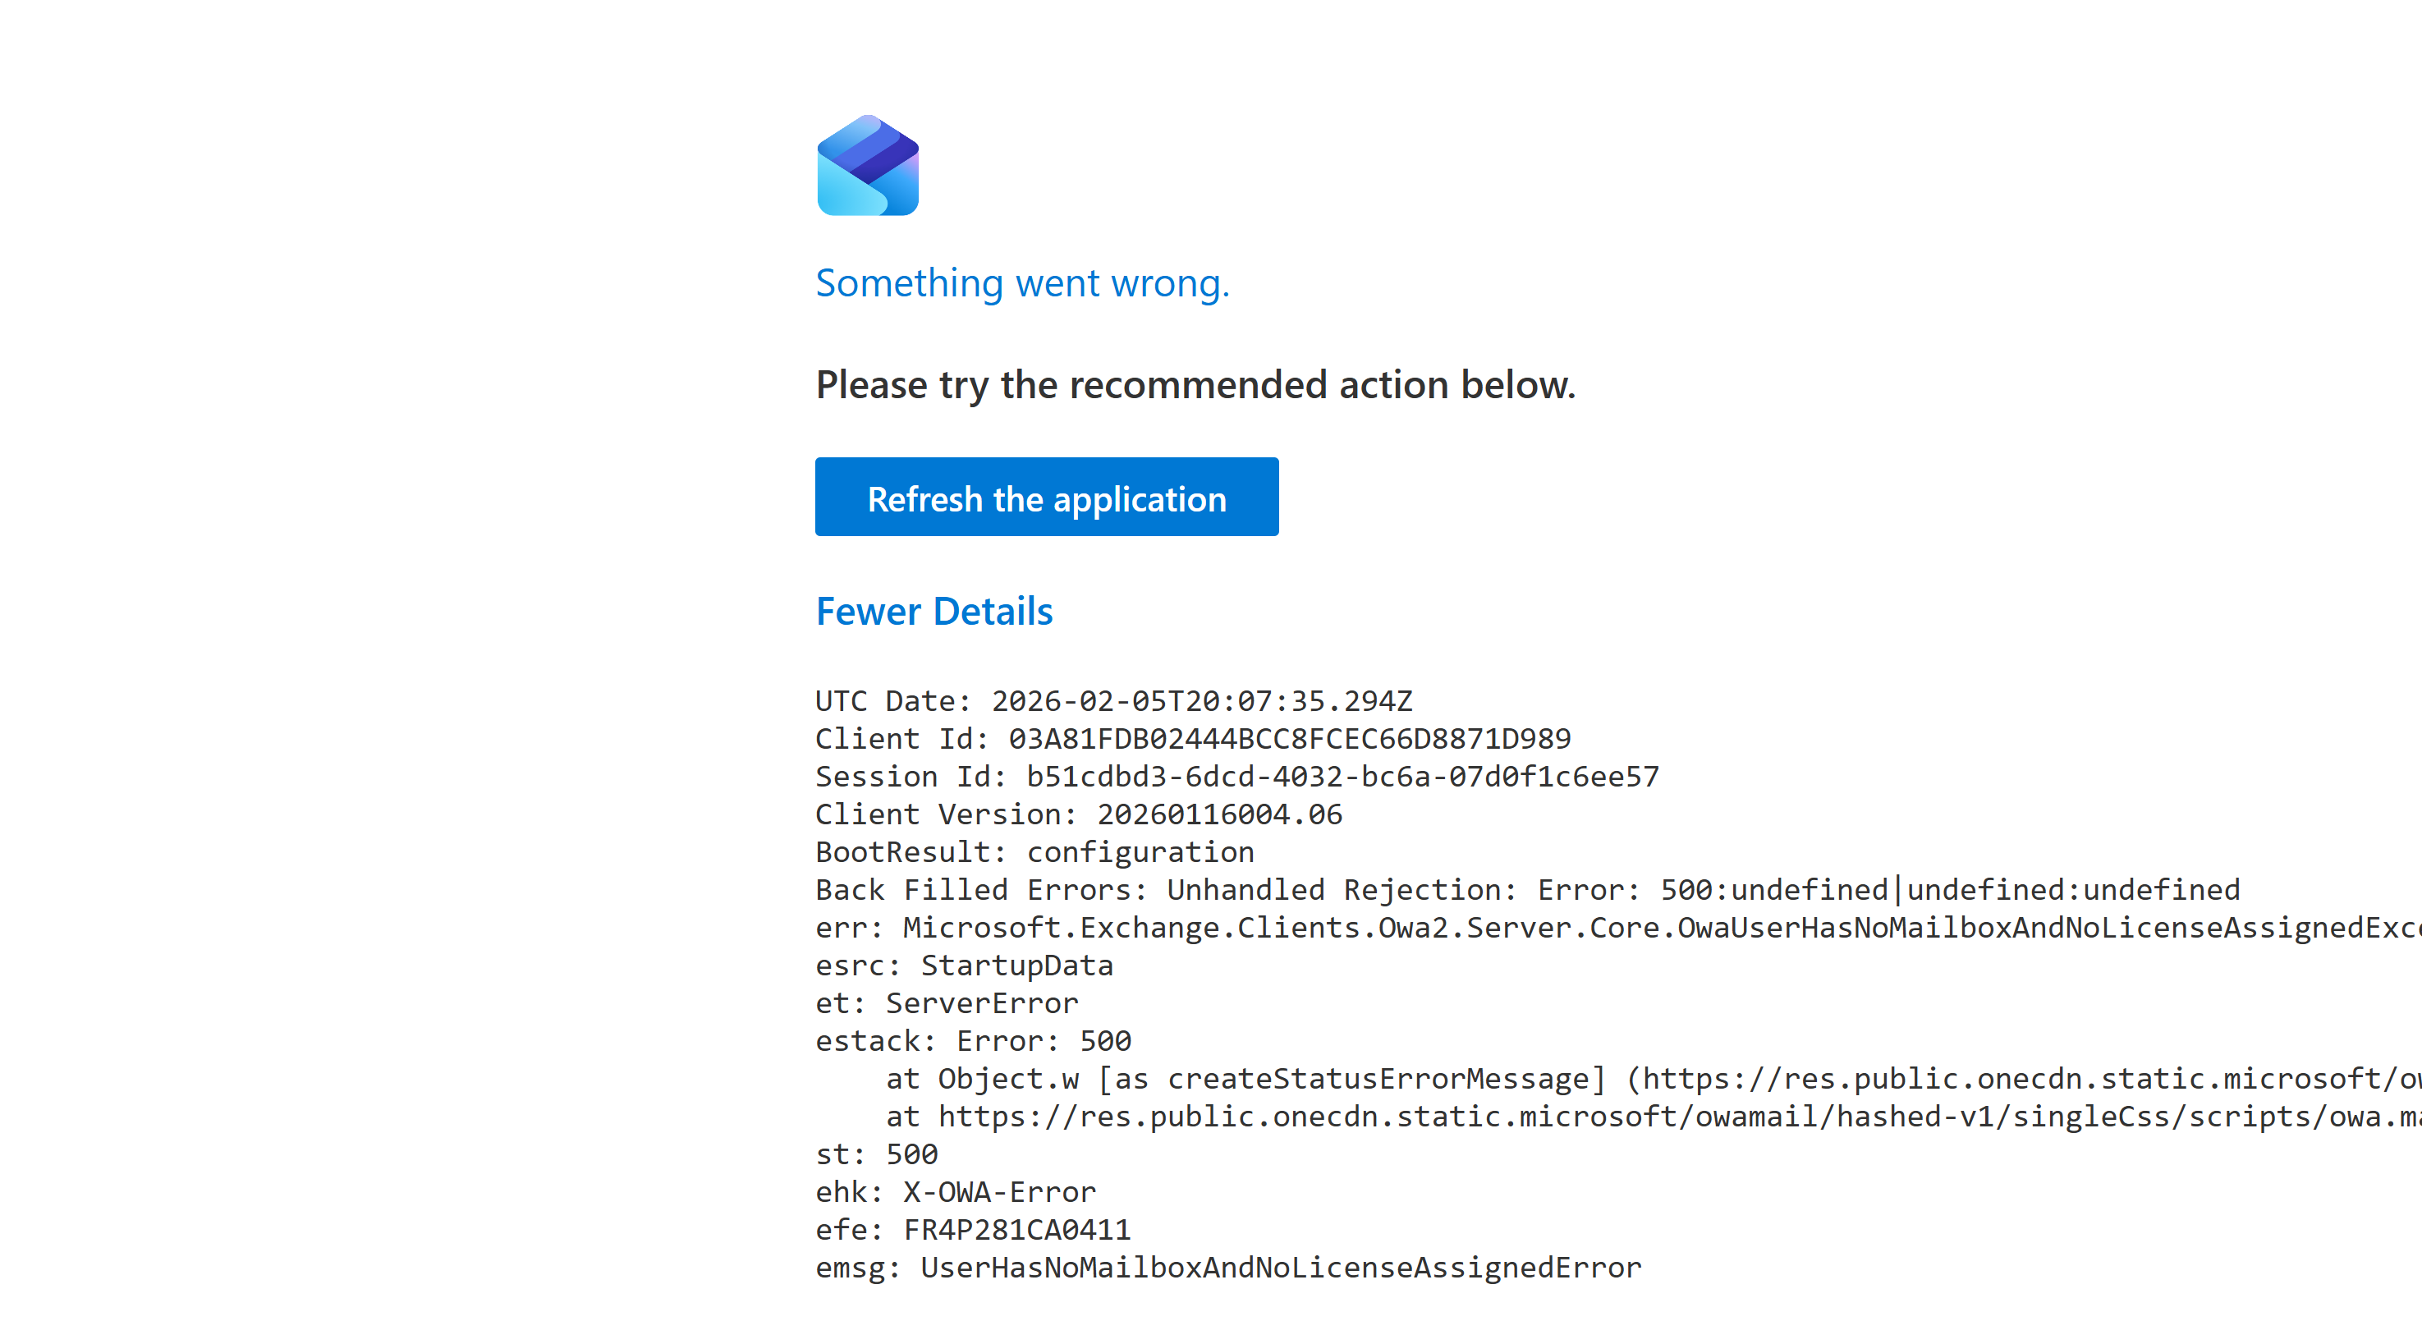Click the et: ServerError line
The image size is (2422, 1321).
[946, 1003]
